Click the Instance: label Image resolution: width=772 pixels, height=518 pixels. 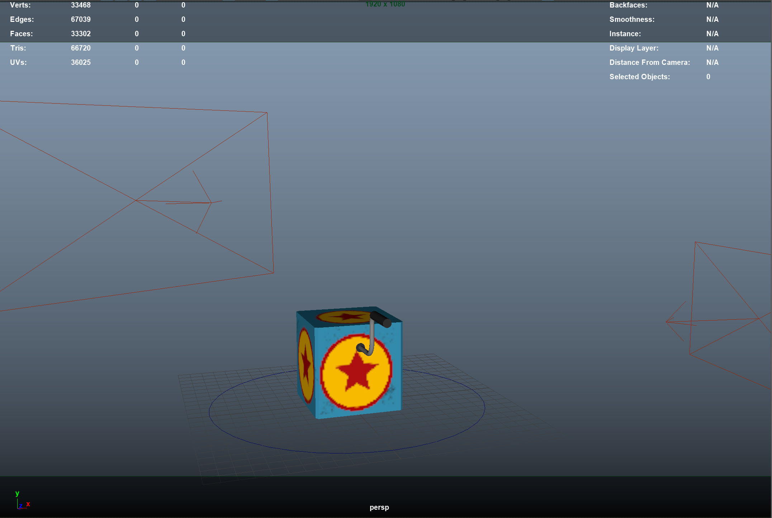point(625,34)
